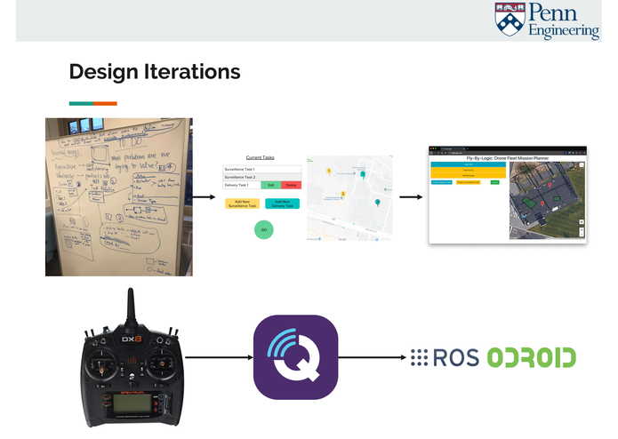
Task: Click upper red marker on satellite map
Action: pos(550,184)
